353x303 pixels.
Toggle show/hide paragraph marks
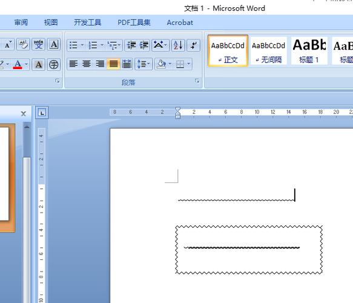193,45
